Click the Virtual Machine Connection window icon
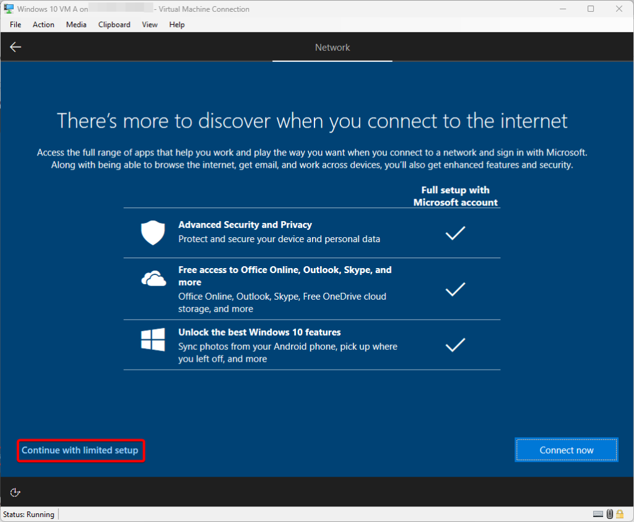 9,9
